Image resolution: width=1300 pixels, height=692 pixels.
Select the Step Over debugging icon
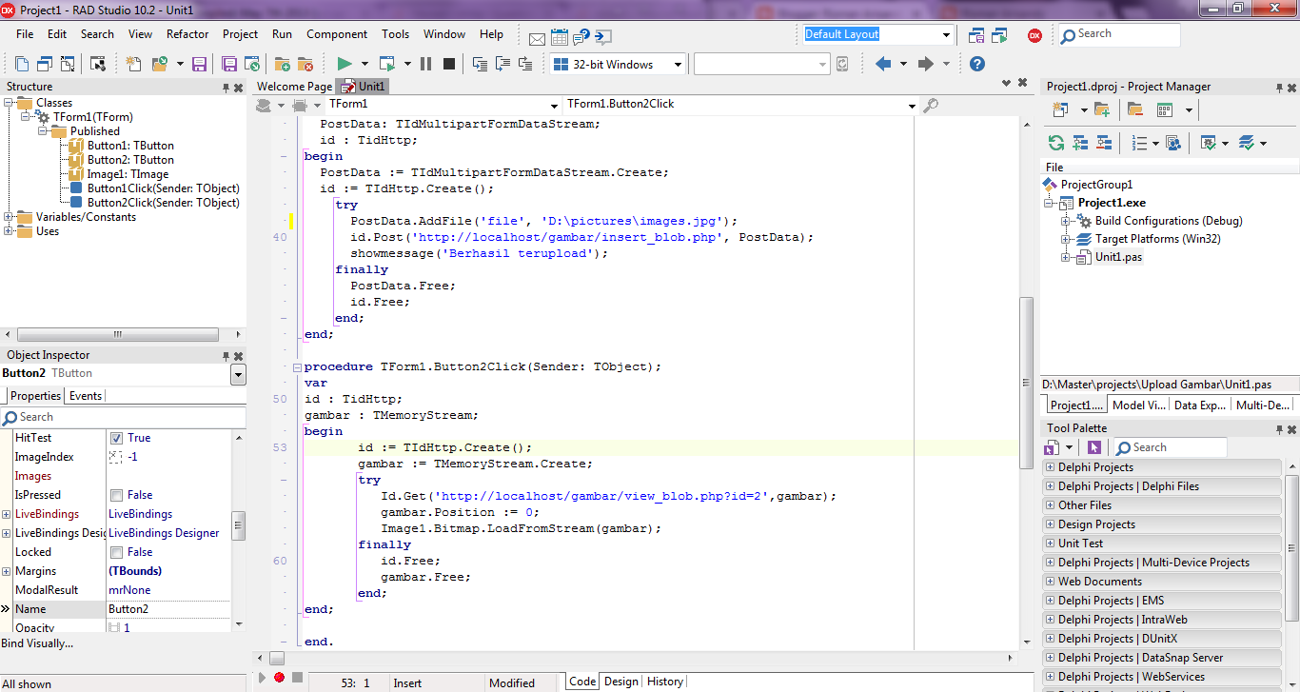[502, 63]
